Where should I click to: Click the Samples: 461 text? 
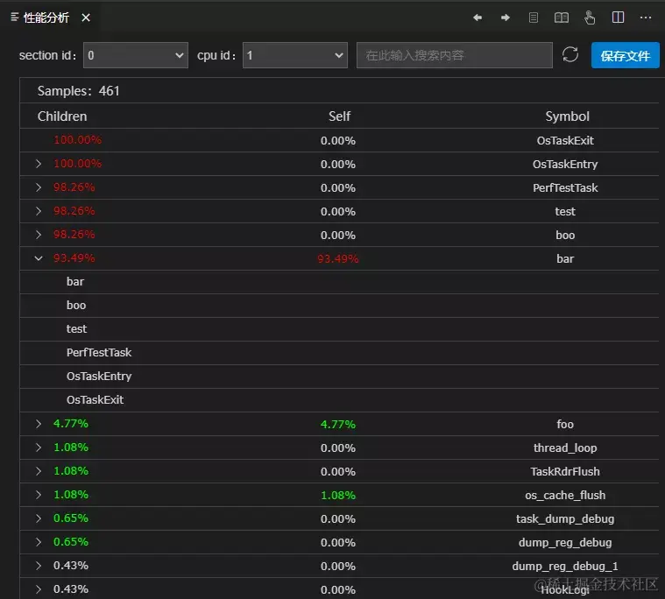pos(79,91)
